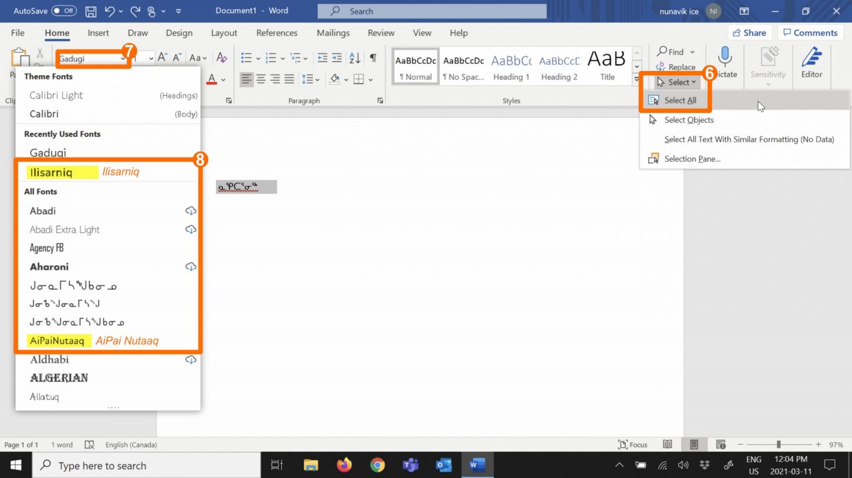Choose Select All from the menu
This screenshot has width=852, height=478.
(680, 100)
